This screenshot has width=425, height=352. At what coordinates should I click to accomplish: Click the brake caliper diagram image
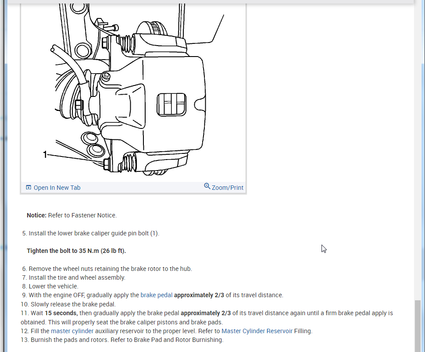click(x=133, y=92)
